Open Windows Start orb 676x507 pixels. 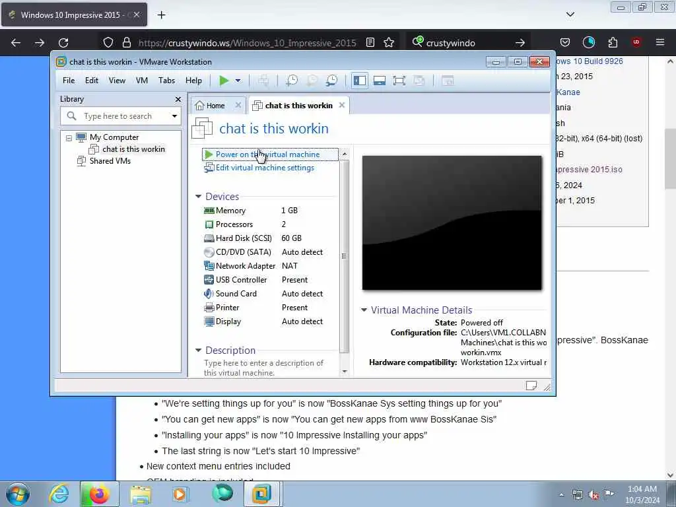[x=18, y=494]
